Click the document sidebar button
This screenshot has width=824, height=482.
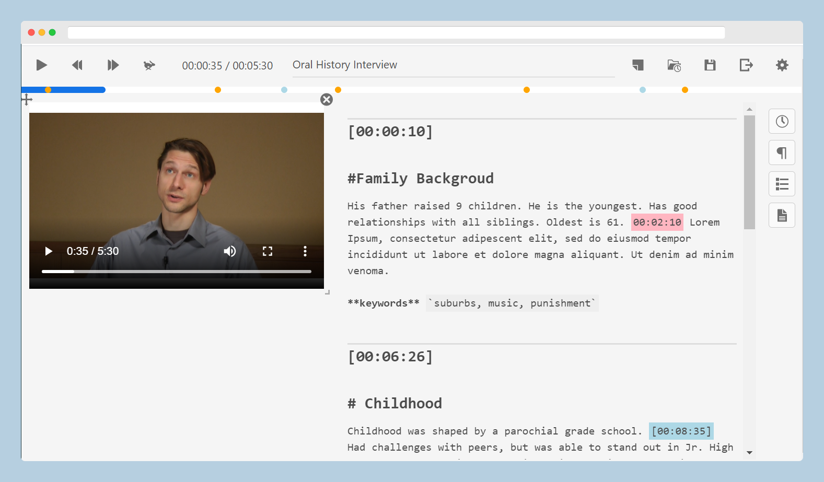pyautogui.click(x=782, y=215)
